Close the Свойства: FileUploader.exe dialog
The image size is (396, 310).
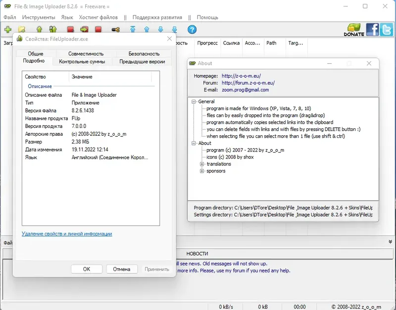[169, 39]
